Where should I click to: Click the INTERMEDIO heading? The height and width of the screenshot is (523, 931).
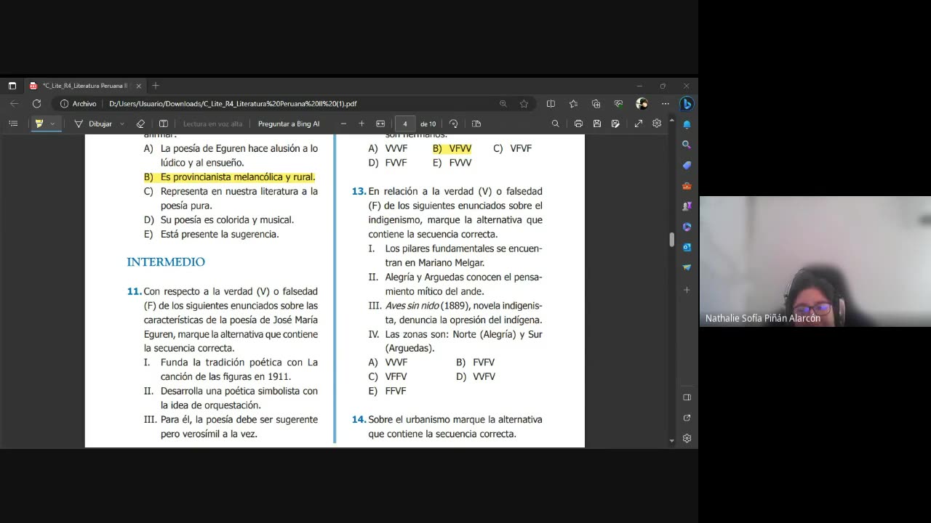click(166, 262)
